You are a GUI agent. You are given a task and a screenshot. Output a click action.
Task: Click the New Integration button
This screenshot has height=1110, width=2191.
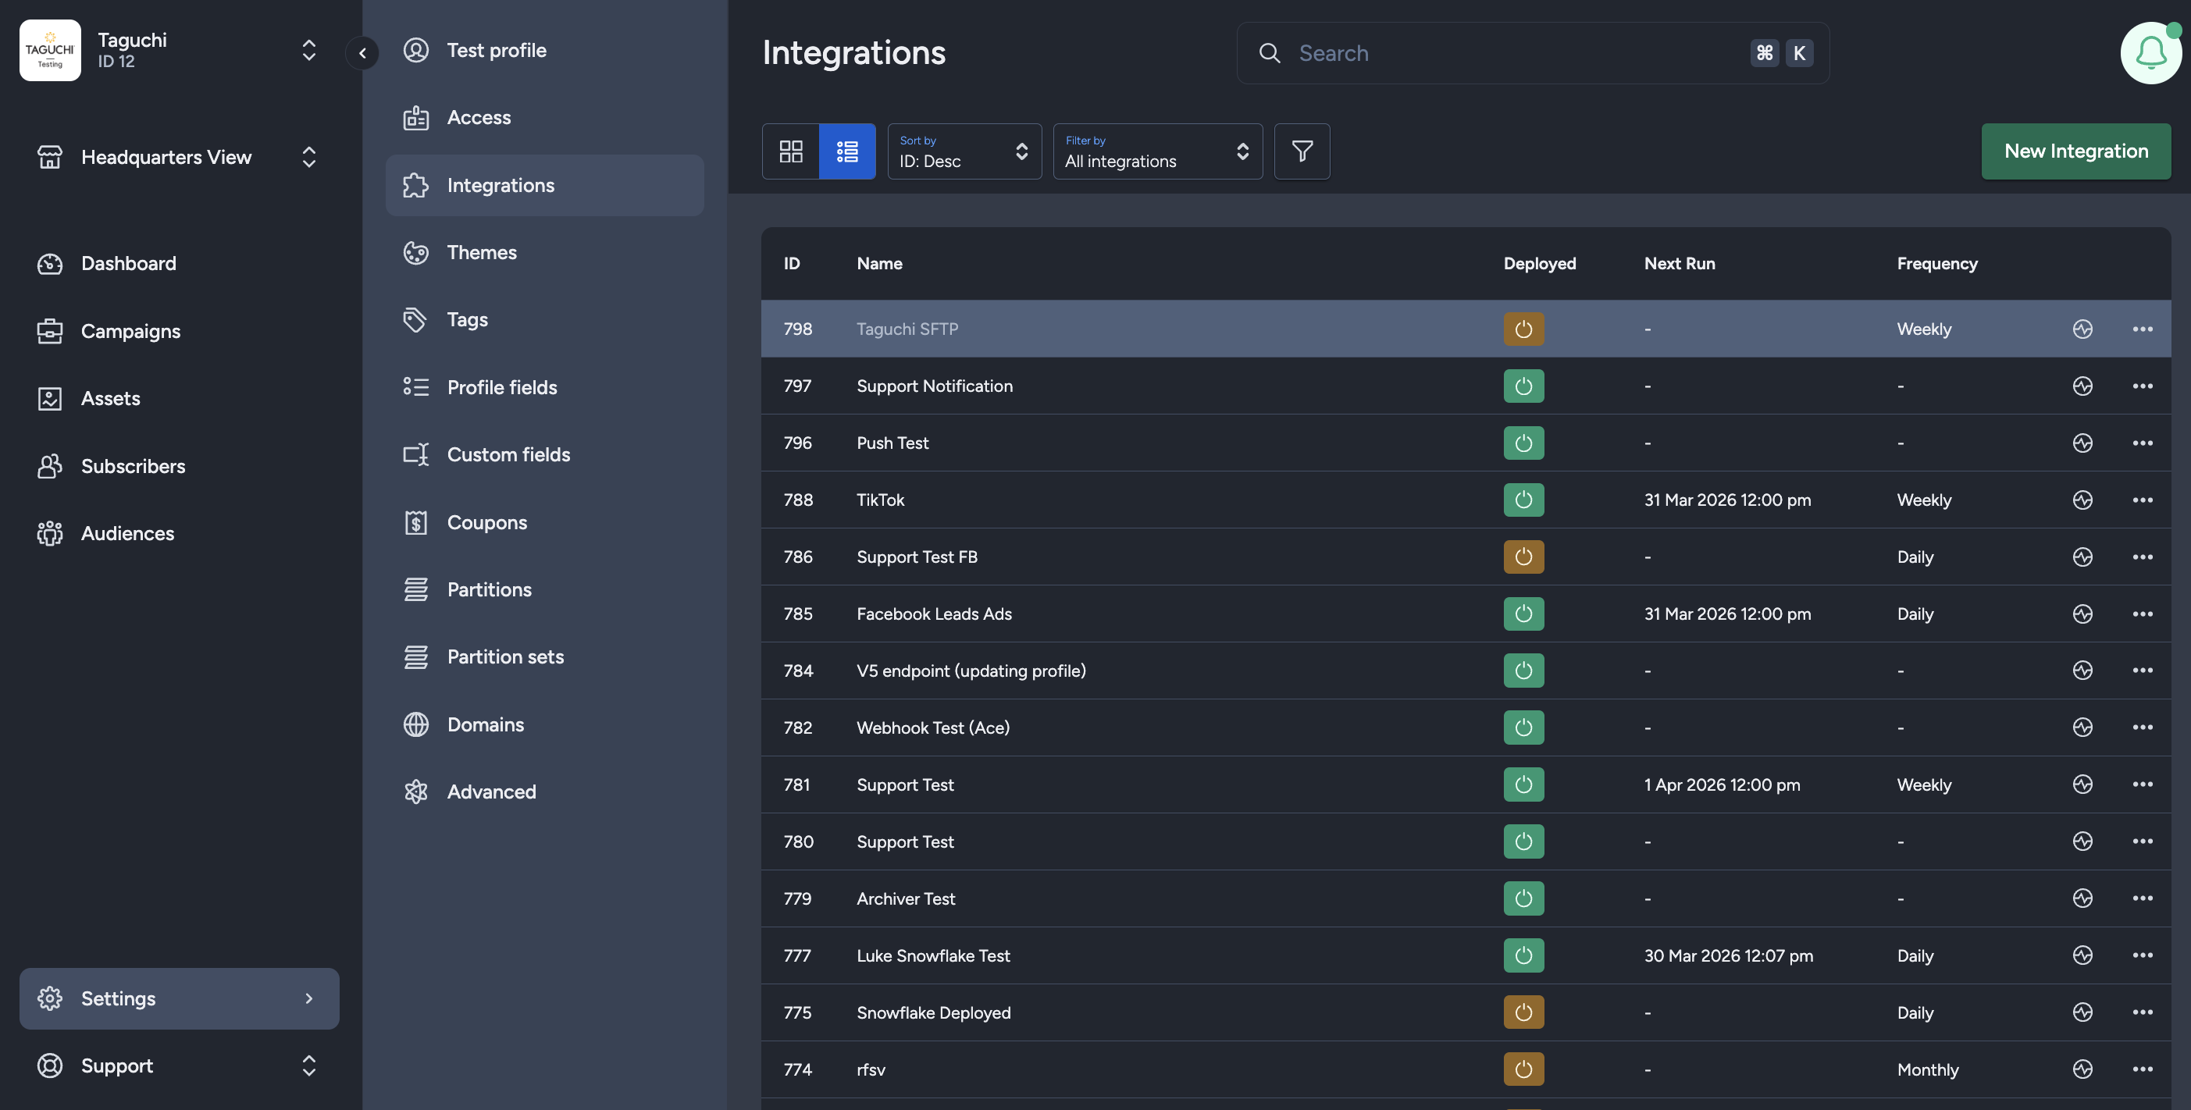tap(2075, 151)
